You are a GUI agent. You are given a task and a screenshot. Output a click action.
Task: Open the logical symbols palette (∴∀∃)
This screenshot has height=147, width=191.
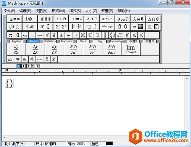pos(92,19)
